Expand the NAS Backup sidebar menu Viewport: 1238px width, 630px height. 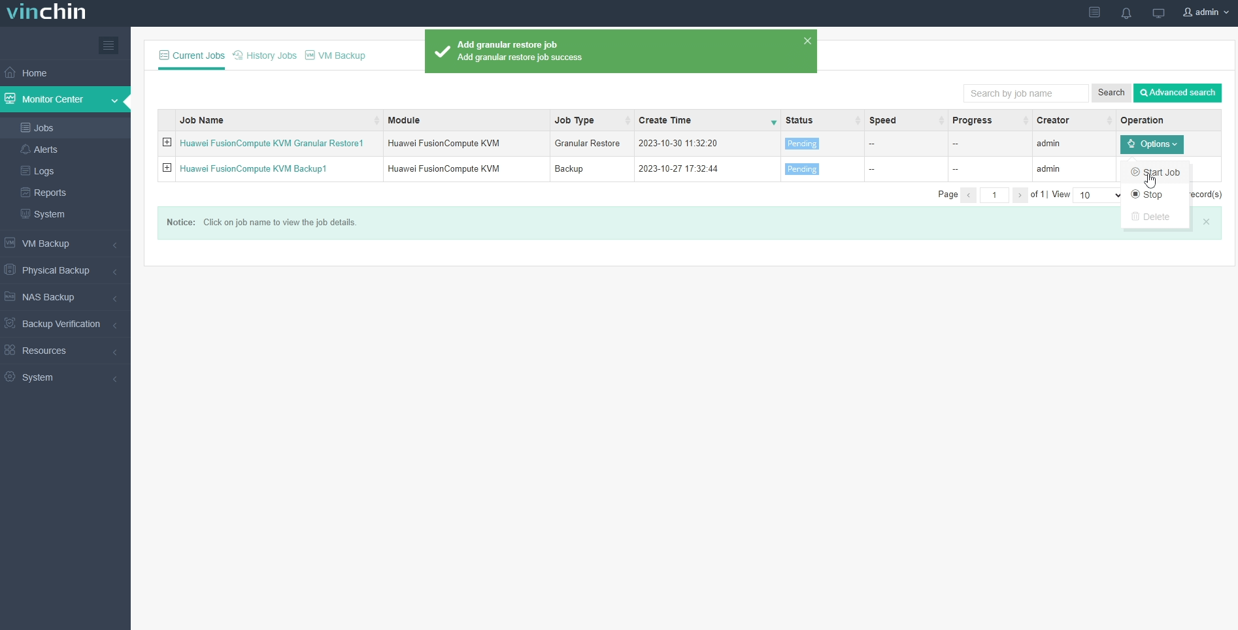tap(65, 297)
